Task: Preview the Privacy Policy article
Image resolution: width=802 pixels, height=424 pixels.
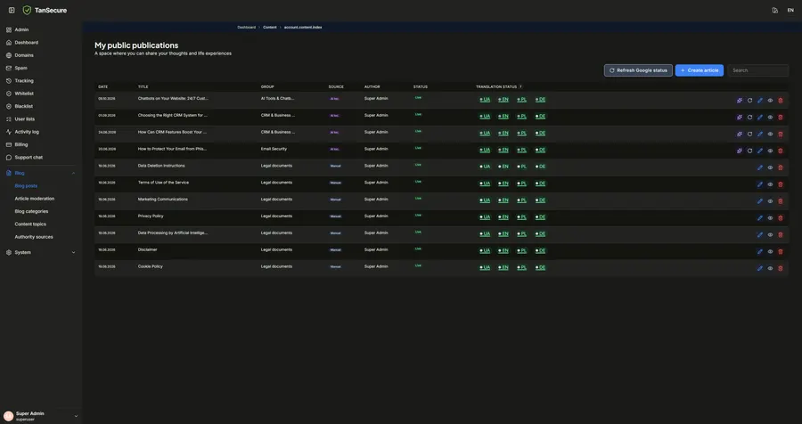Action: pos(770,218)
